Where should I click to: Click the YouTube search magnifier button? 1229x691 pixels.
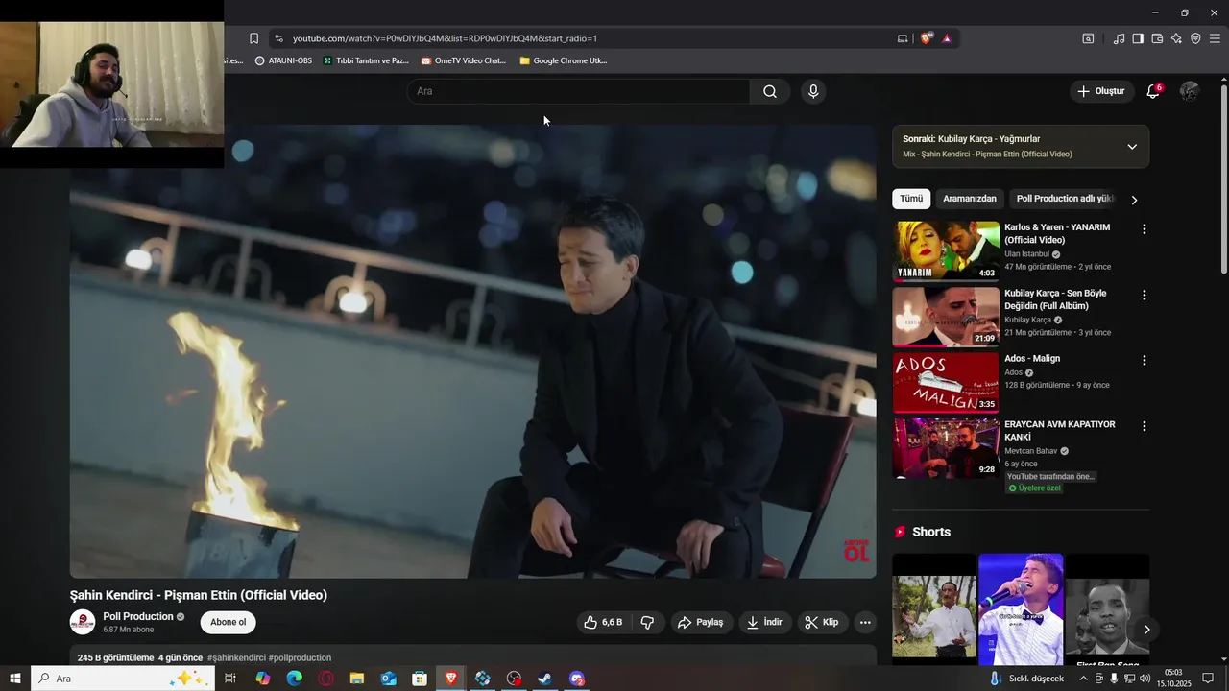click(x=770, y=91)
